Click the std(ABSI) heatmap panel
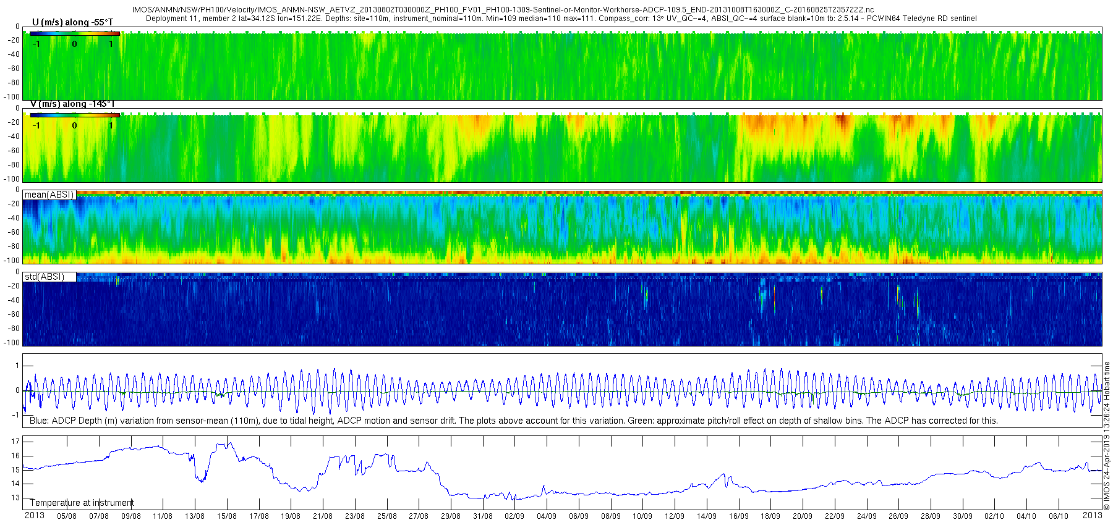Image resolution: width=1113 pixels, height=525 pixels. coord(562,309)
